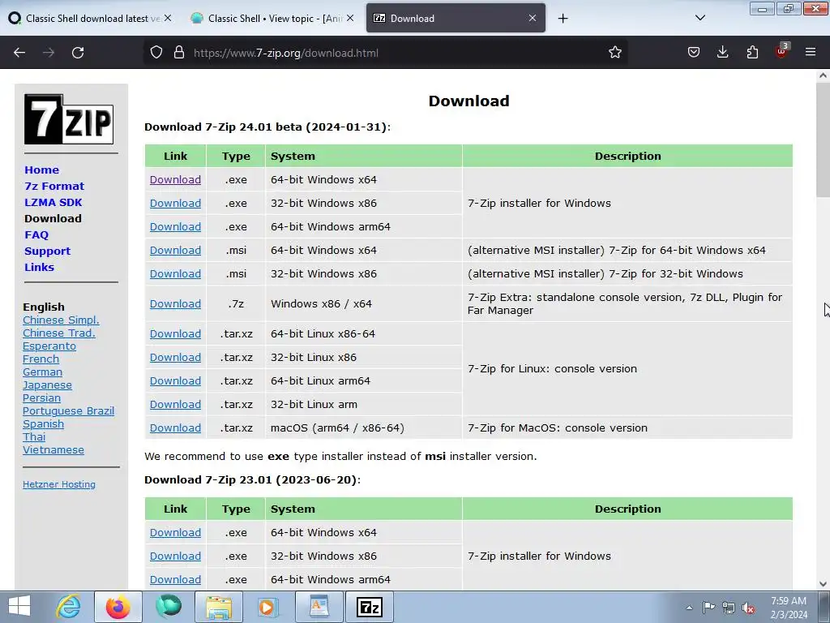This screenshot has width=830, height=623.
Task: Switch language to Persian
Action: tap(41, 397)
